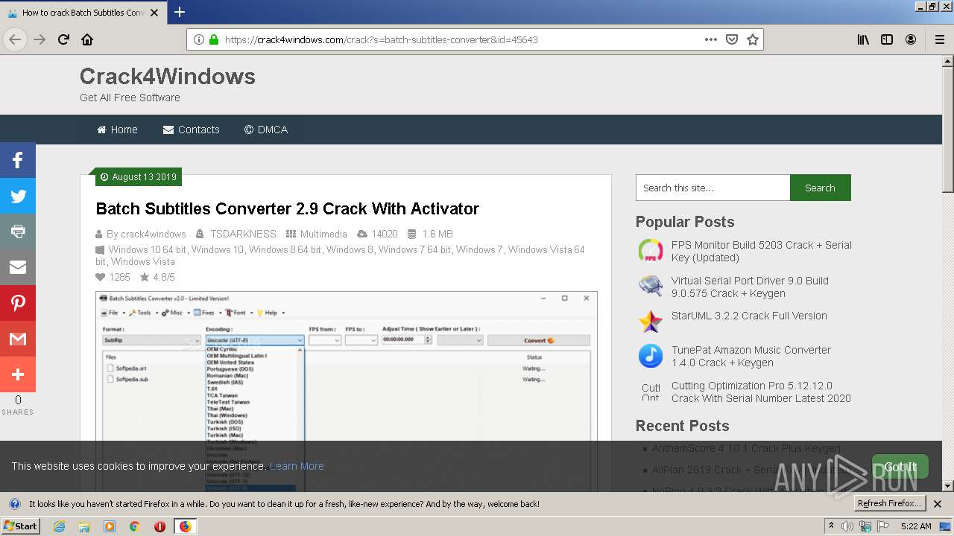This screenshot has width=954, height=536.
Task: Open DMCA in site navigation
Action: click(x=266, y=130)
